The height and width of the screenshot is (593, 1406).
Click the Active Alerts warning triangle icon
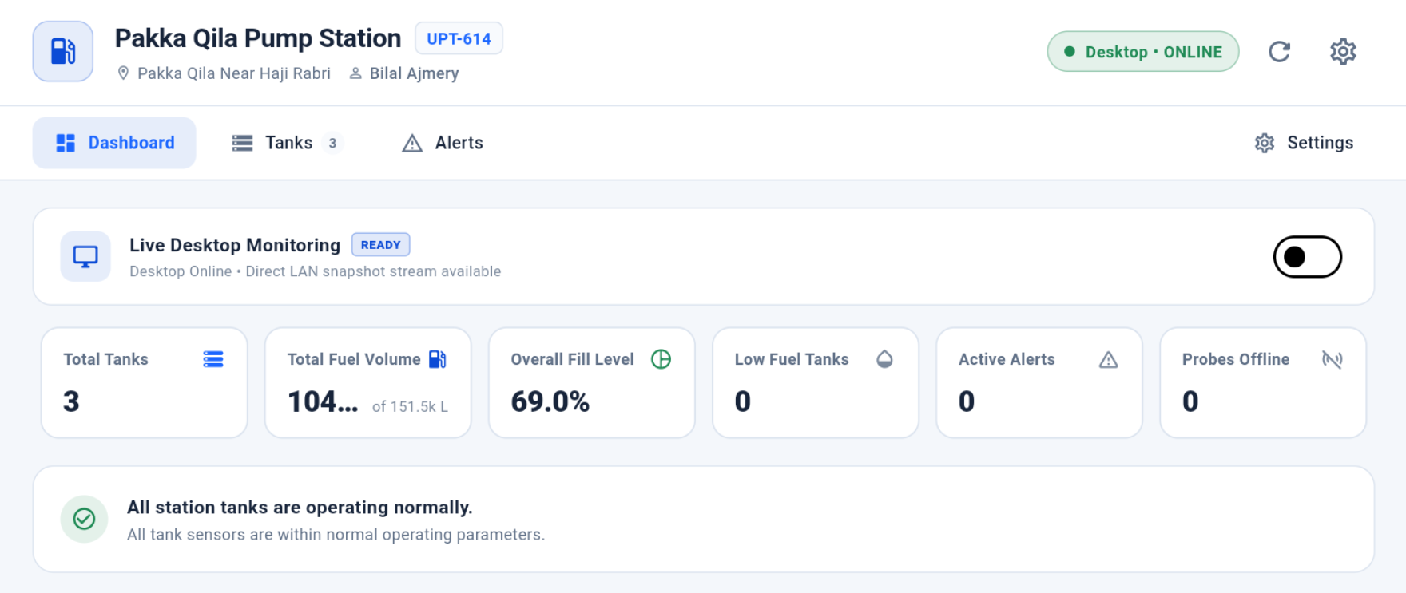[1108, 360]
